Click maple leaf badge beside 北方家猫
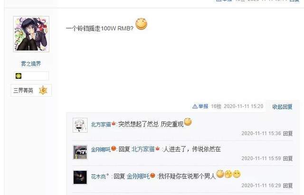304x195 pixels. tap(114, 123)
